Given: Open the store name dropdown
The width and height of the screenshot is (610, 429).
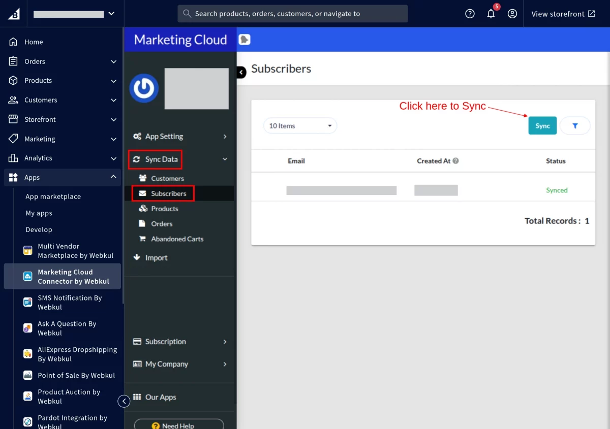Looking at the screenshot, I should [74, 14].
